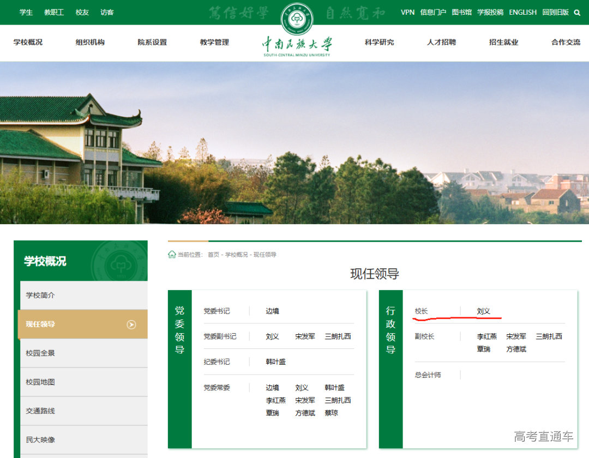Open the 图书馆 link
This screenshot has width=589, height=458.
[461, 12]
